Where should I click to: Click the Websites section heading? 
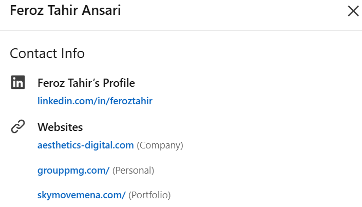point(60,127)
